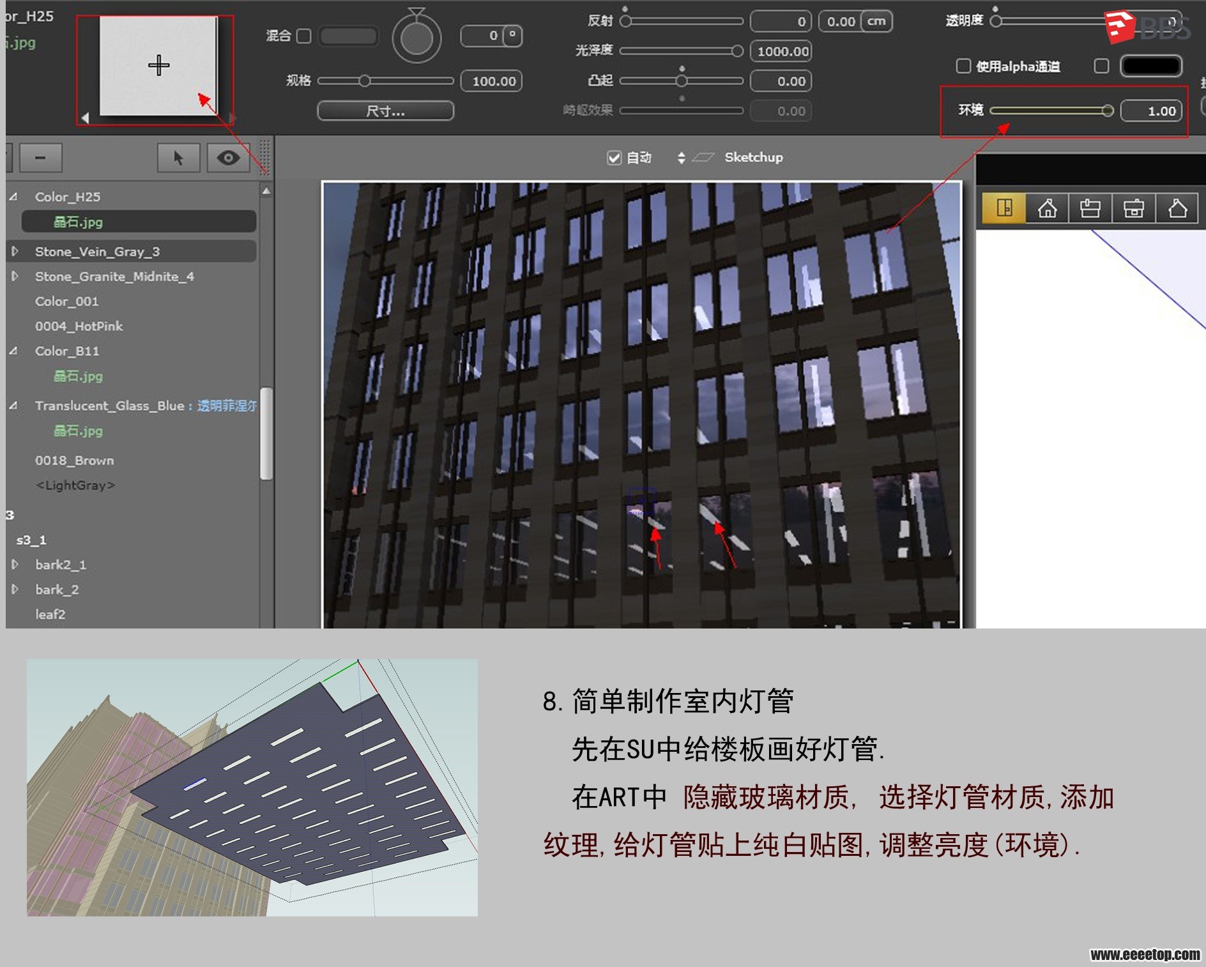This screenshot has height=967, width=1206.
Task: Click the Translucent_Glass_Blue label
Action: point(110,406)
